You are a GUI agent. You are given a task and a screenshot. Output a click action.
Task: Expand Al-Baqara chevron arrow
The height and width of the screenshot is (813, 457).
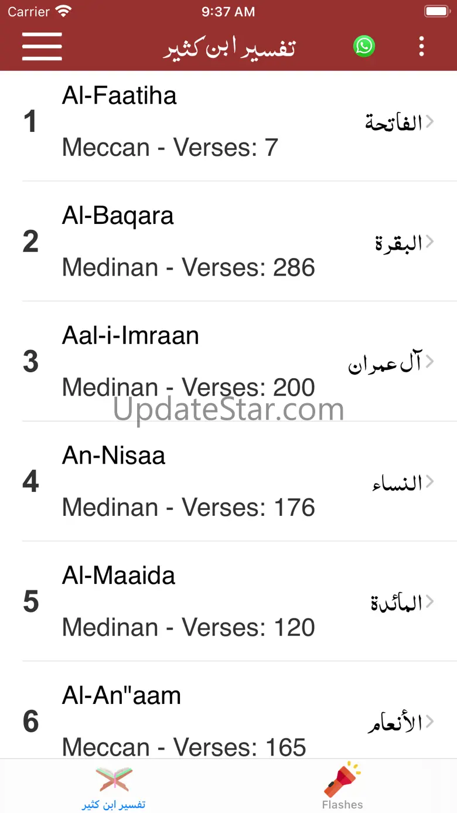click(429, 241)
